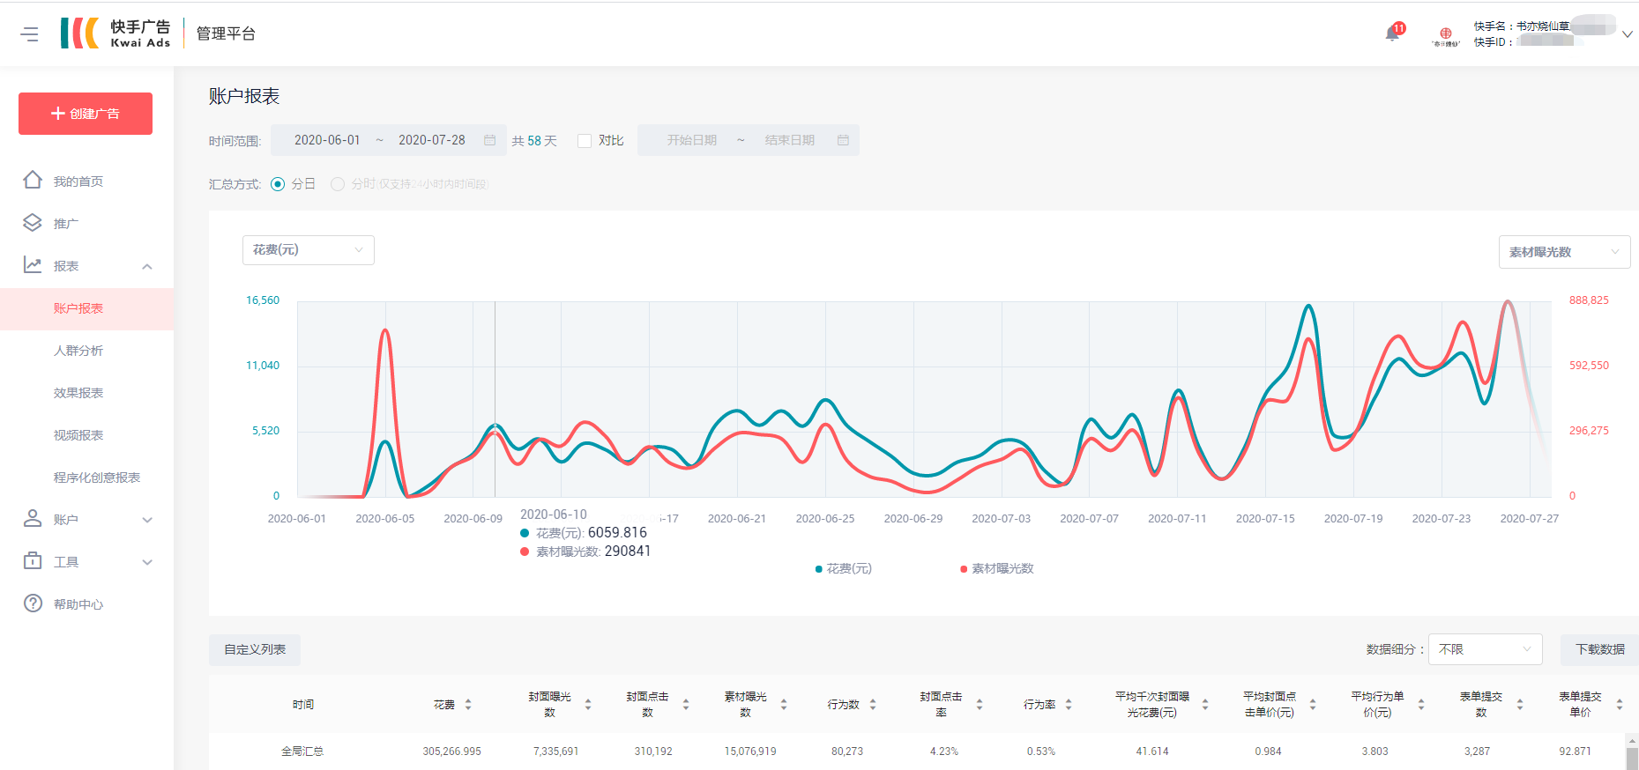Viewport: 1639px width, 770px height.
Task: Open notifications bell with 11 badge
Action: (x=1393, y=33)
